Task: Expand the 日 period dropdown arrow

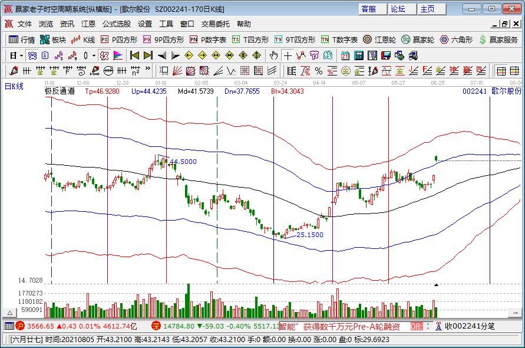Action: [x=22, y=55]
